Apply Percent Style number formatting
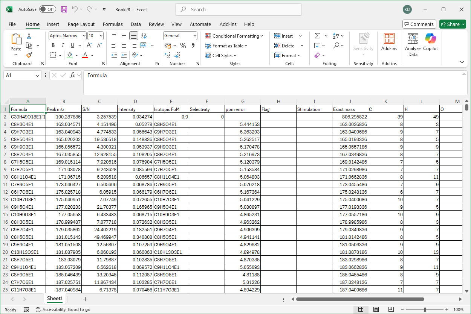This screenshot has width=471, height=314. (x=183, y=45)
